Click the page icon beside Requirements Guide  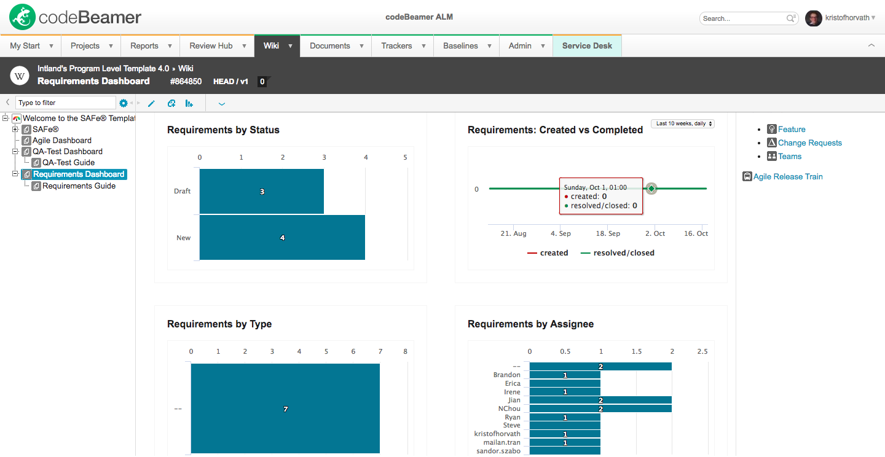click(36, 186)
